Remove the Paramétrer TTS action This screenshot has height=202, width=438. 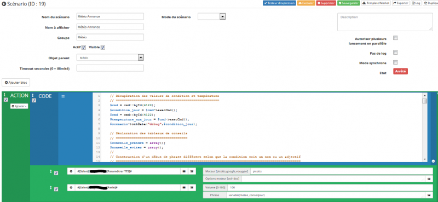coord(71,171)
